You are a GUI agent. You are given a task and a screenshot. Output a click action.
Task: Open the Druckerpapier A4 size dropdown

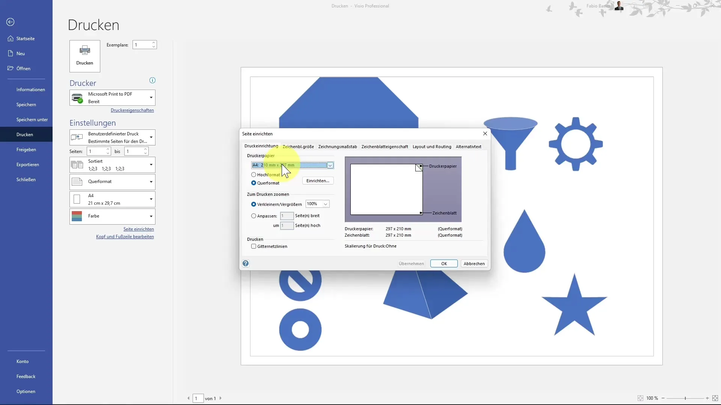330,165
